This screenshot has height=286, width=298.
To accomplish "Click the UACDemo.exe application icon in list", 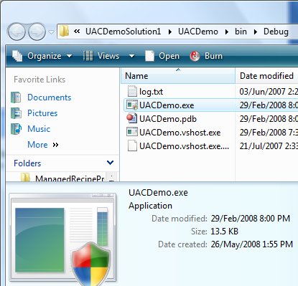I will [132, 105].
